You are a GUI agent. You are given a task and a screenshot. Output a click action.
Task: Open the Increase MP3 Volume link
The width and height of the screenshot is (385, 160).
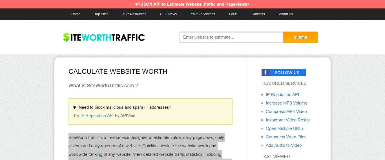pyautogui.click(x=286, y=103)
